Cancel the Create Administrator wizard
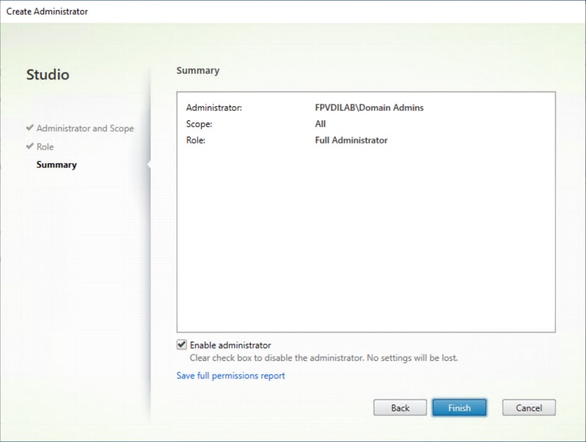586x442 pixels. 529,407
